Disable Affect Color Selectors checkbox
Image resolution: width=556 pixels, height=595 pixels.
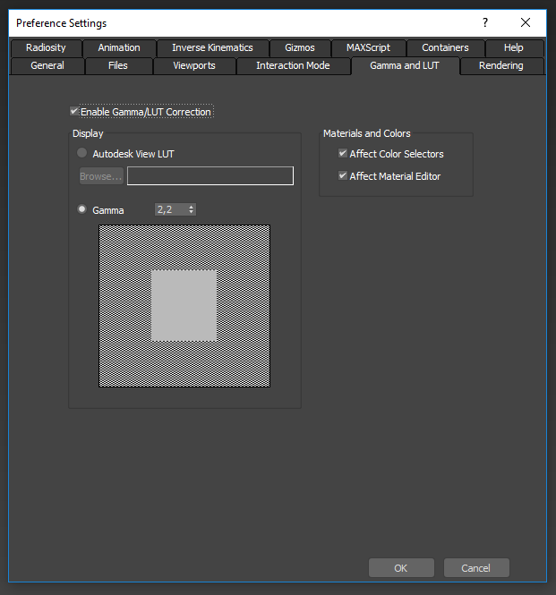[343, 154]
